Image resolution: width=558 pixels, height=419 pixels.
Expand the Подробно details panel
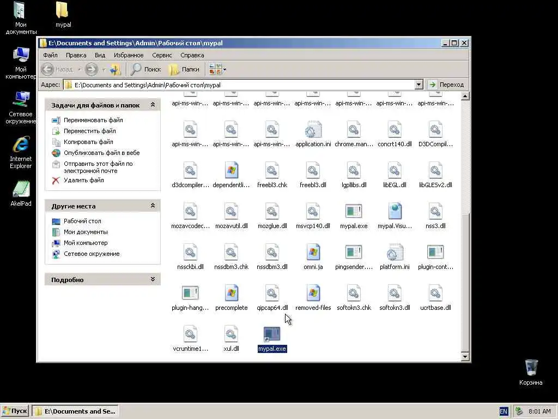click(153, 279)
